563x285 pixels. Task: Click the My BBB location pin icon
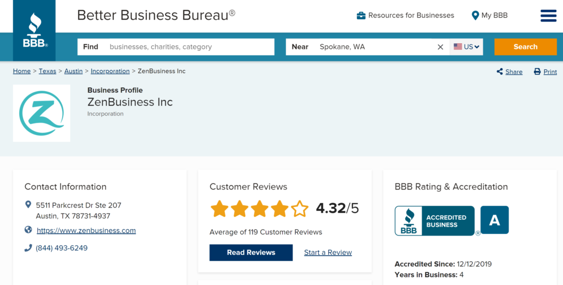[x=475, y=15]
